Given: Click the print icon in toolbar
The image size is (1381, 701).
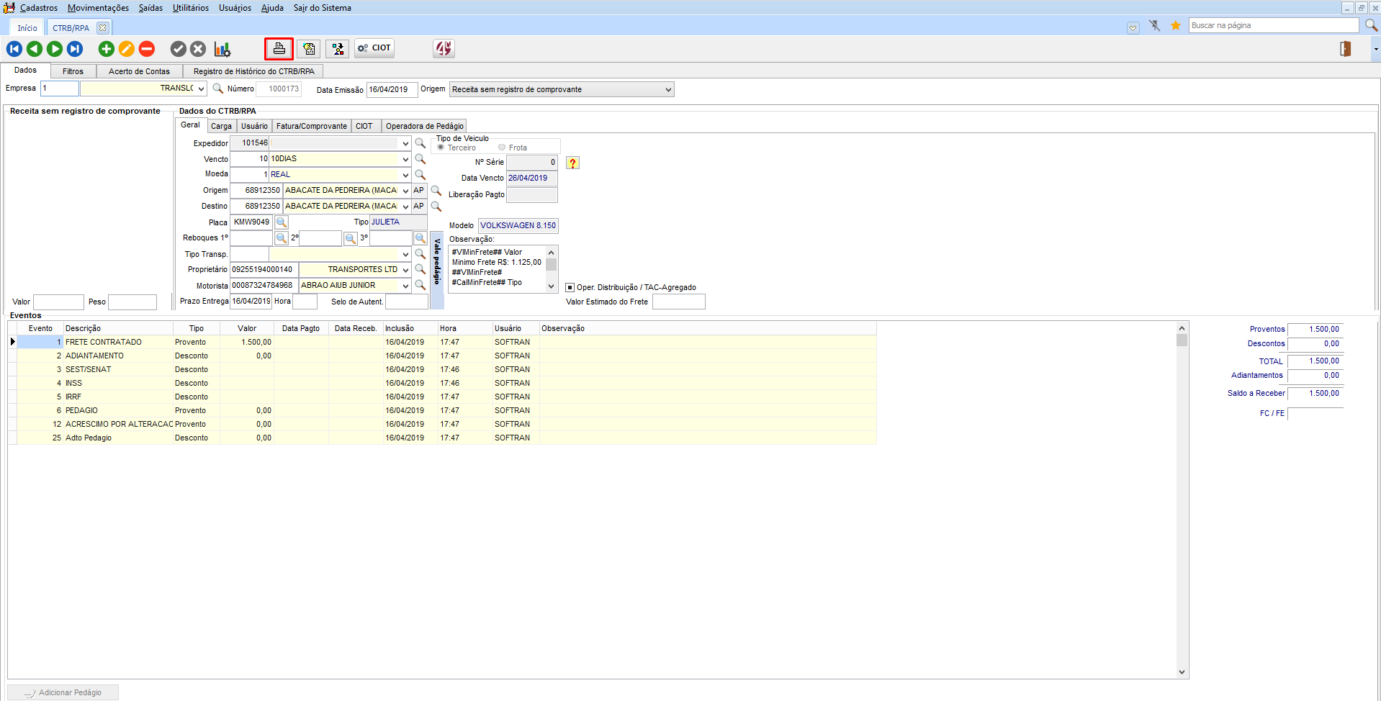Looking at the screenshot, I should 279,49.
